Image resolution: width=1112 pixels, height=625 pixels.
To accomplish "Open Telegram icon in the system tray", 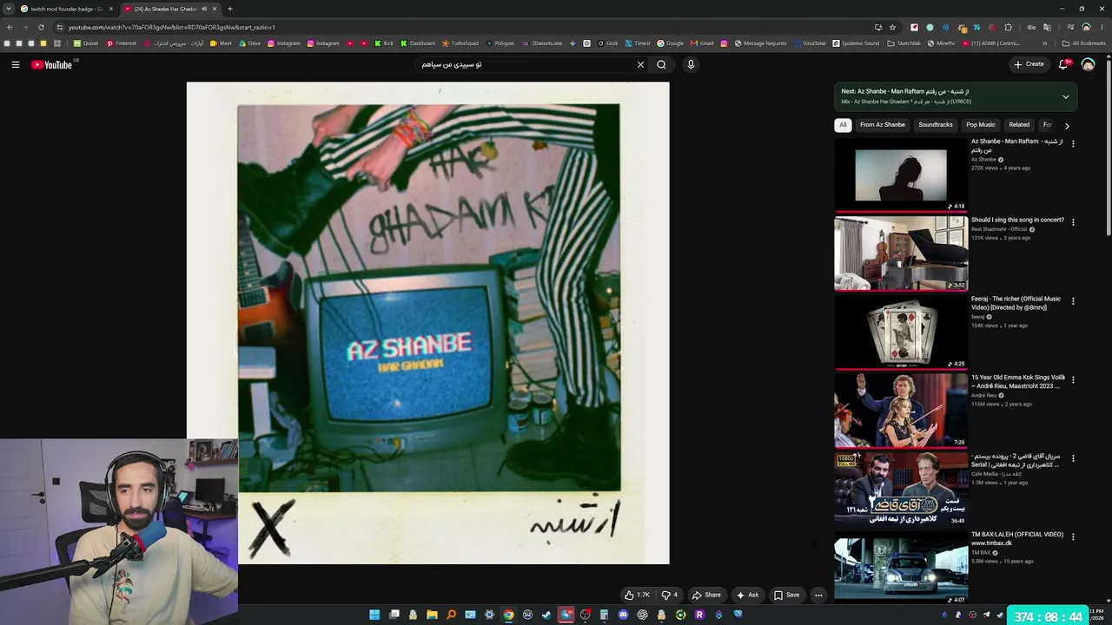I will coord(986,615).
